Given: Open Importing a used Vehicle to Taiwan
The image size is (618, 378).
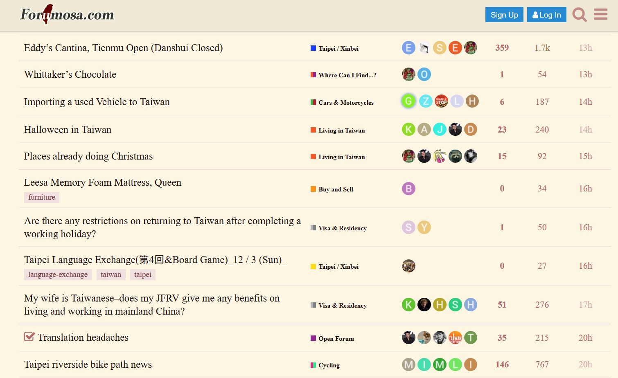Looking at the screenshot, I should point(97,102).
